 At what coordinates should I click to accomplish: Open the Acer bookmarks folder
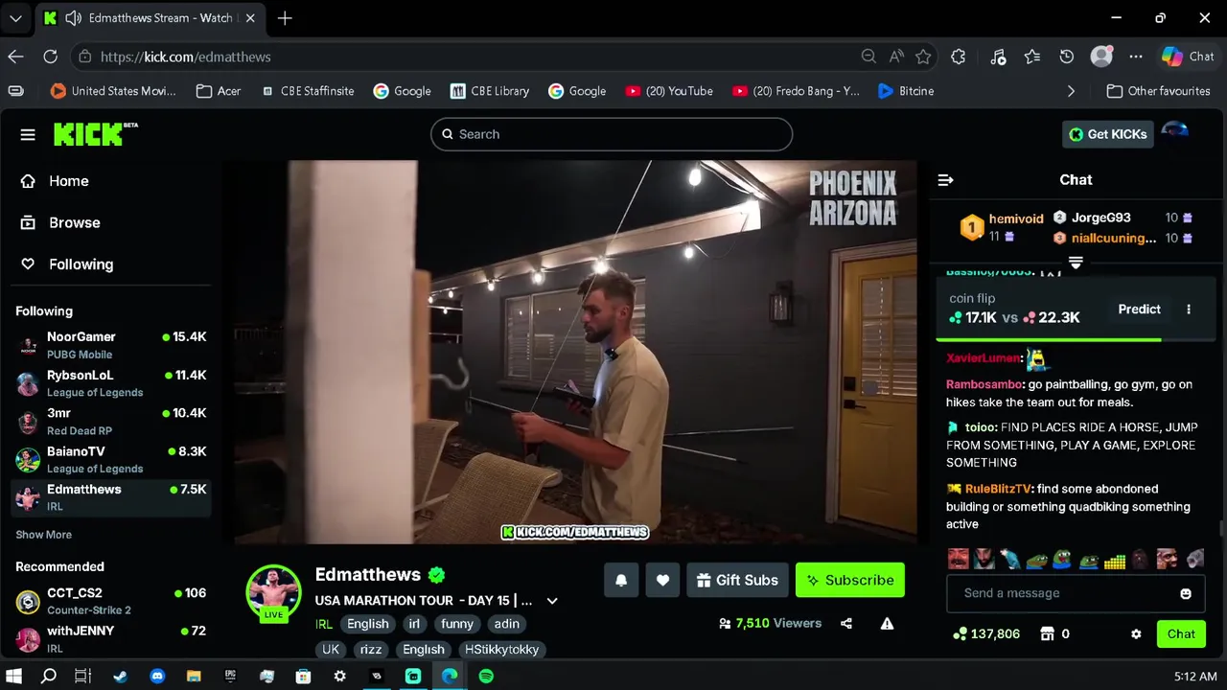coord(219,91)
